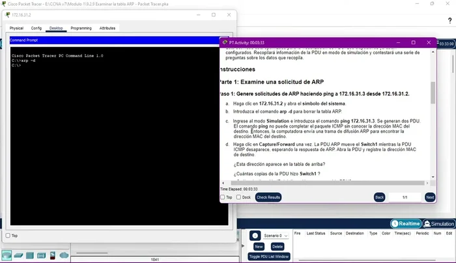
Task: Switch to Simulation mode
Action: coord(439,223)
